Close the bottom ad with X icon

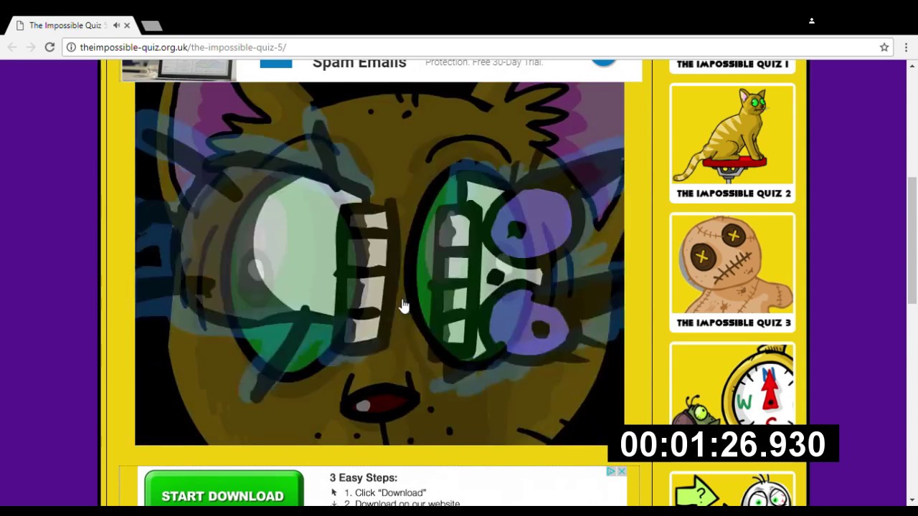[622, 471]
